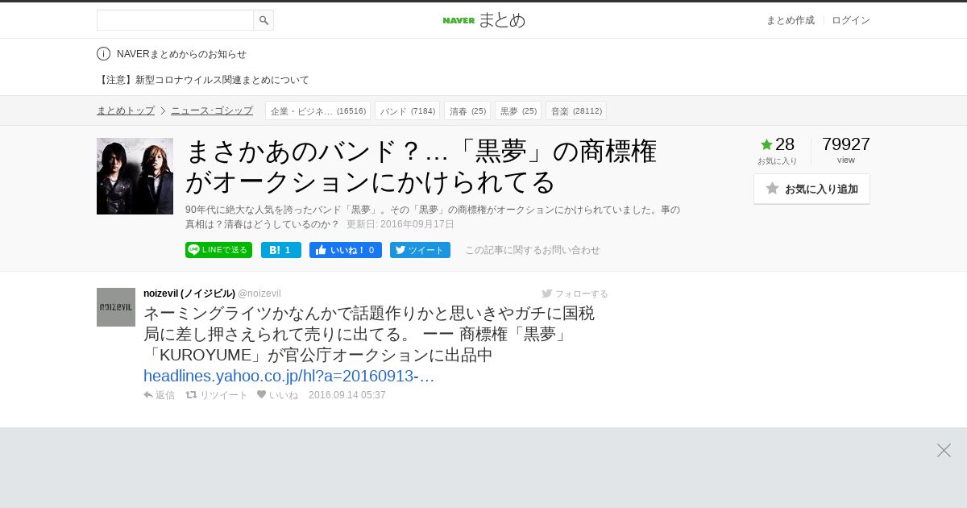Viewport: 967px width, 508px height.
Task: Click ログイン link
Action: point(851,20)
